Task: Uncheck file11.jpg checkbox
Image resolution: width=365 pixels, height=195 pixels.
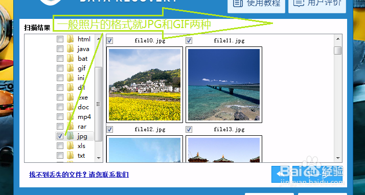Action: pos(189,41)
